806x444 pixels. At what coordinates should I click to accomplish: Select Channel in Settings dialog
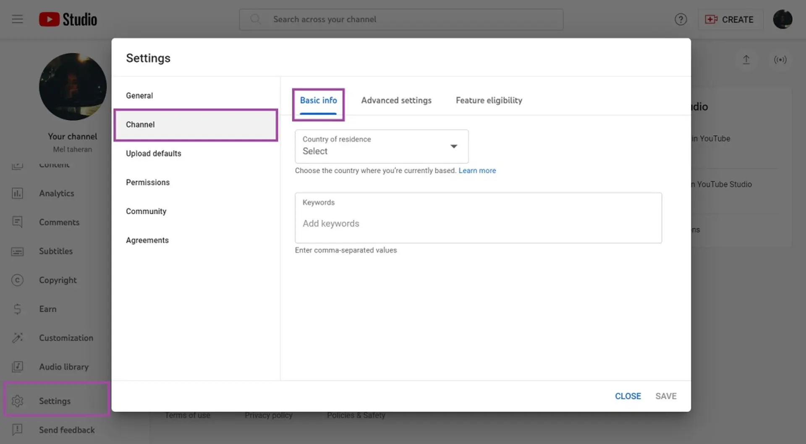click(196, 125)
